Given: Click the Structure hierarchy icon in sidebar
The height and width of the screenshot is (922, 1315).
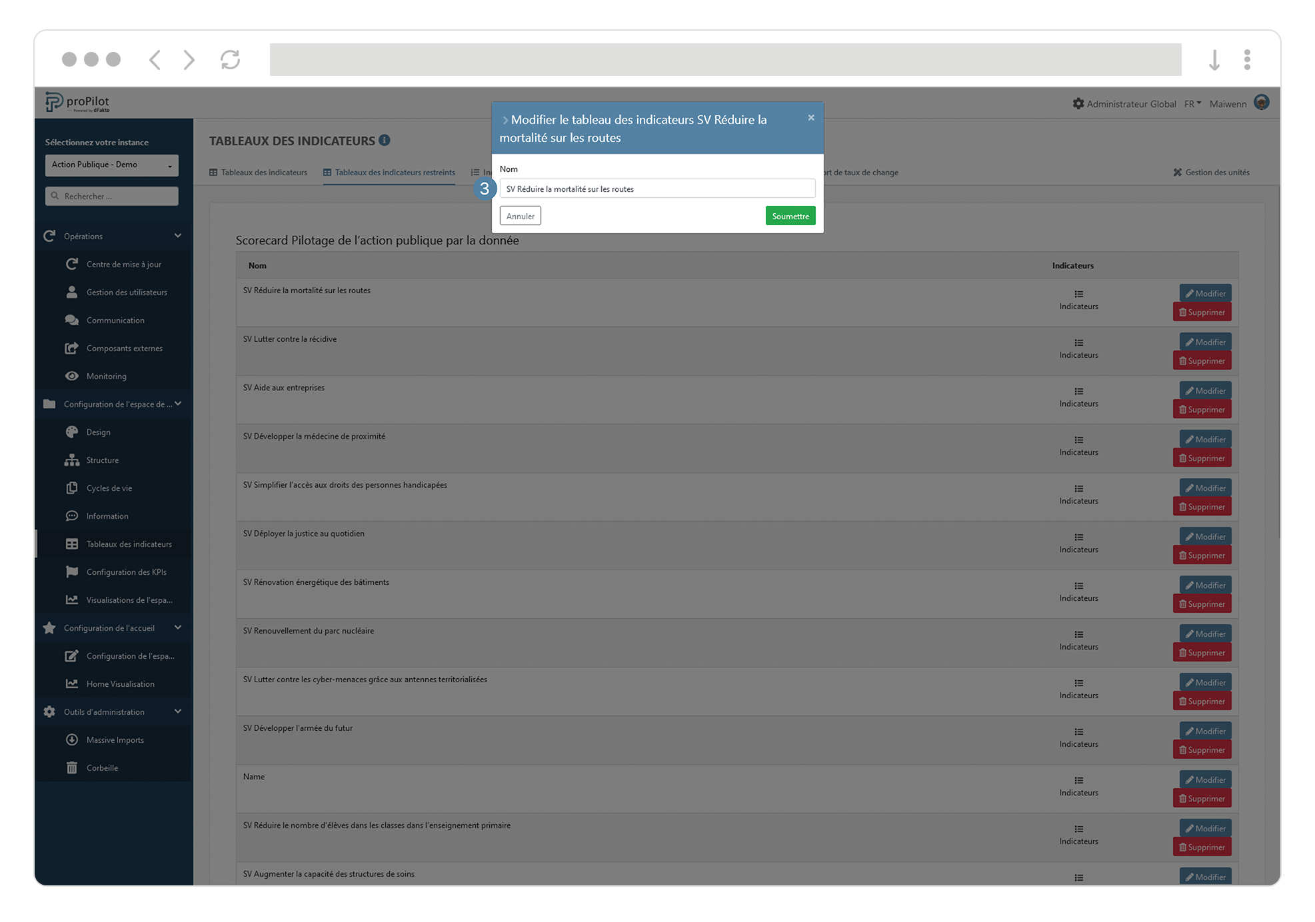Looking at the screenshot, I should [72, 460].
